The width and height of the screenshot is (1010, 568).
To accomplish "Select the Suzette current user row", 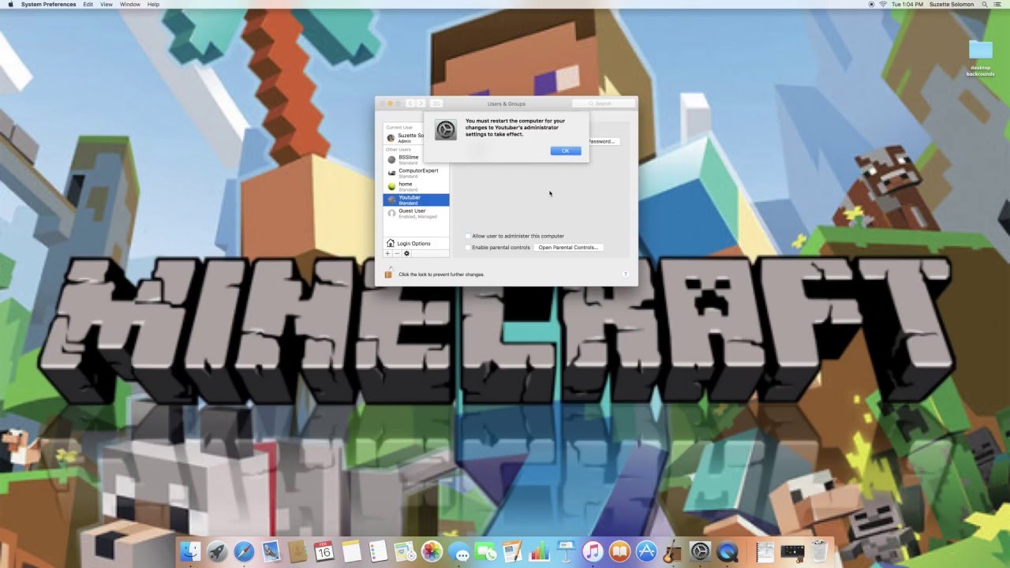I will click(404, 138).
